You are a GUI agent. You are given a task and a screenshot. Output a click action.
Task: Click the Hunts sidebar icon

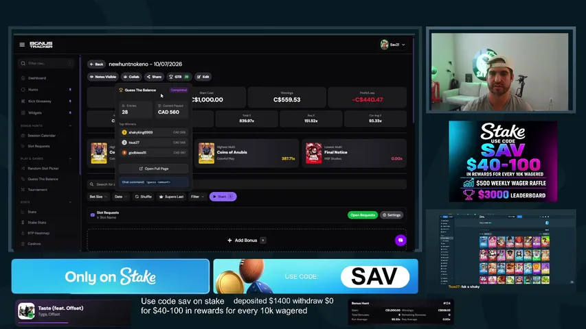(23, 90)
